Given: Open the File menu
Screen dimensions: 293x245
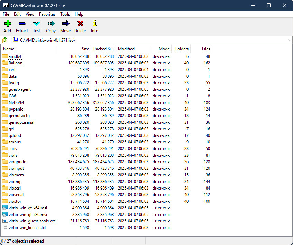Looking at the screenshot, I should coord(6,14).
